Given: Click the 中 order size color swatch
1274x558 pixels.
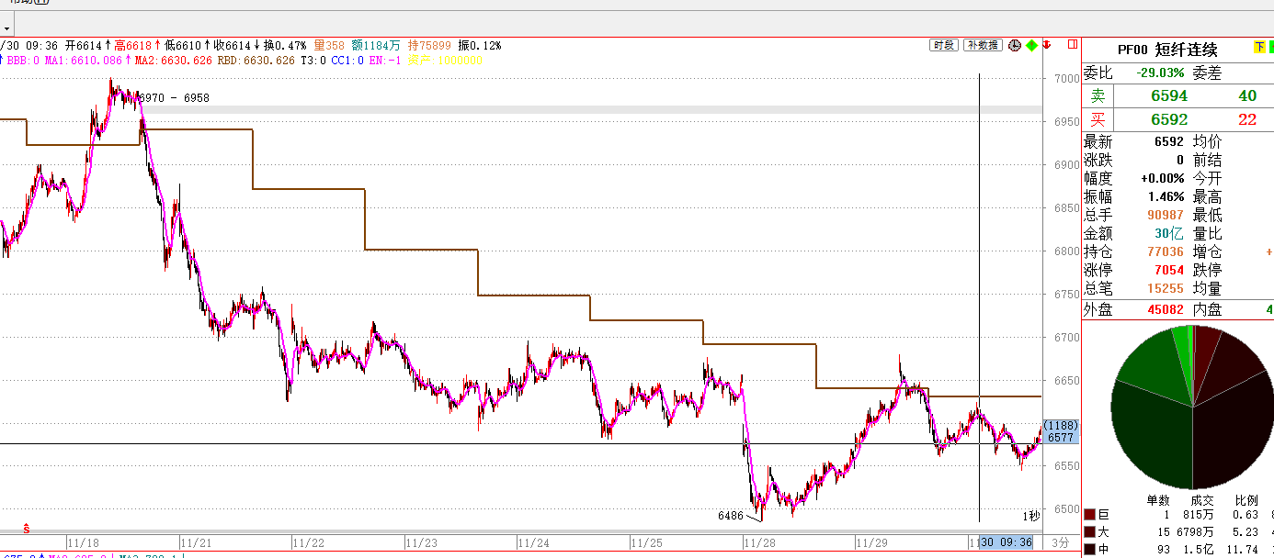Looking at the screenshot, I should [1089, 549].
